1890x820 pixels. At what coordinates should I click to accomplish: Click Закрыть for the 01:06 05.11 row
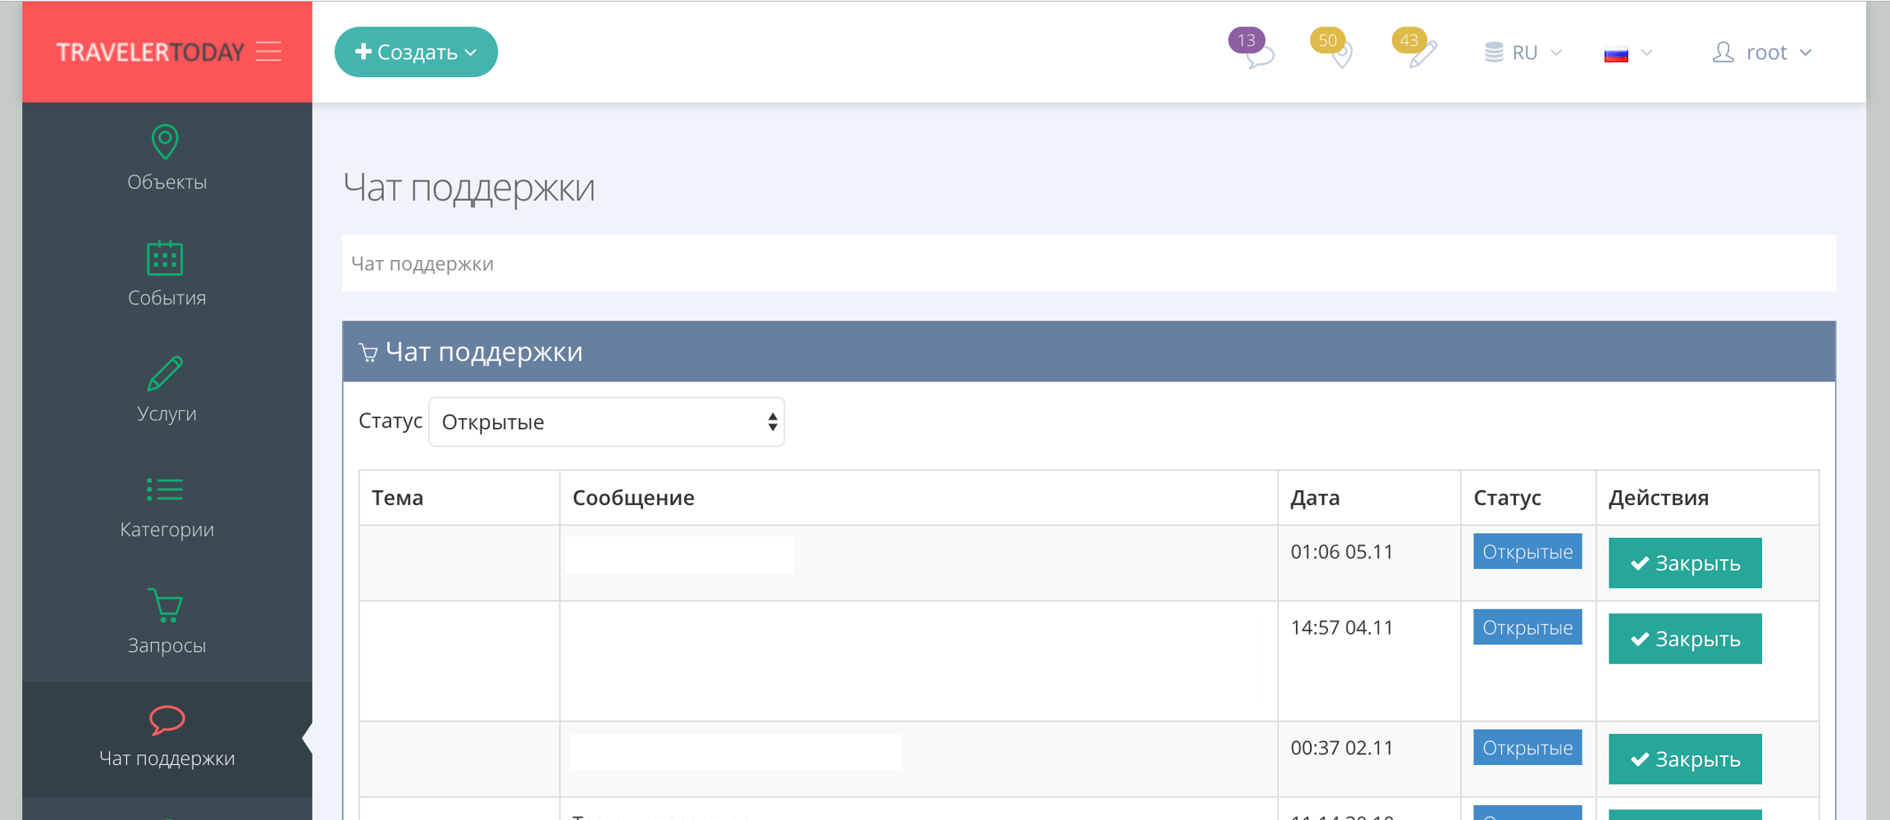tap(1685, 563)
